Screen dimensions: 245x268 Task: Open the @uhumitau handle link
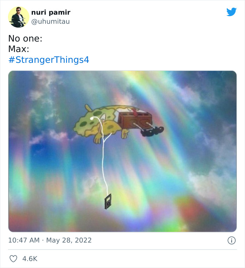pyautogui.click(x=50, y=22)
